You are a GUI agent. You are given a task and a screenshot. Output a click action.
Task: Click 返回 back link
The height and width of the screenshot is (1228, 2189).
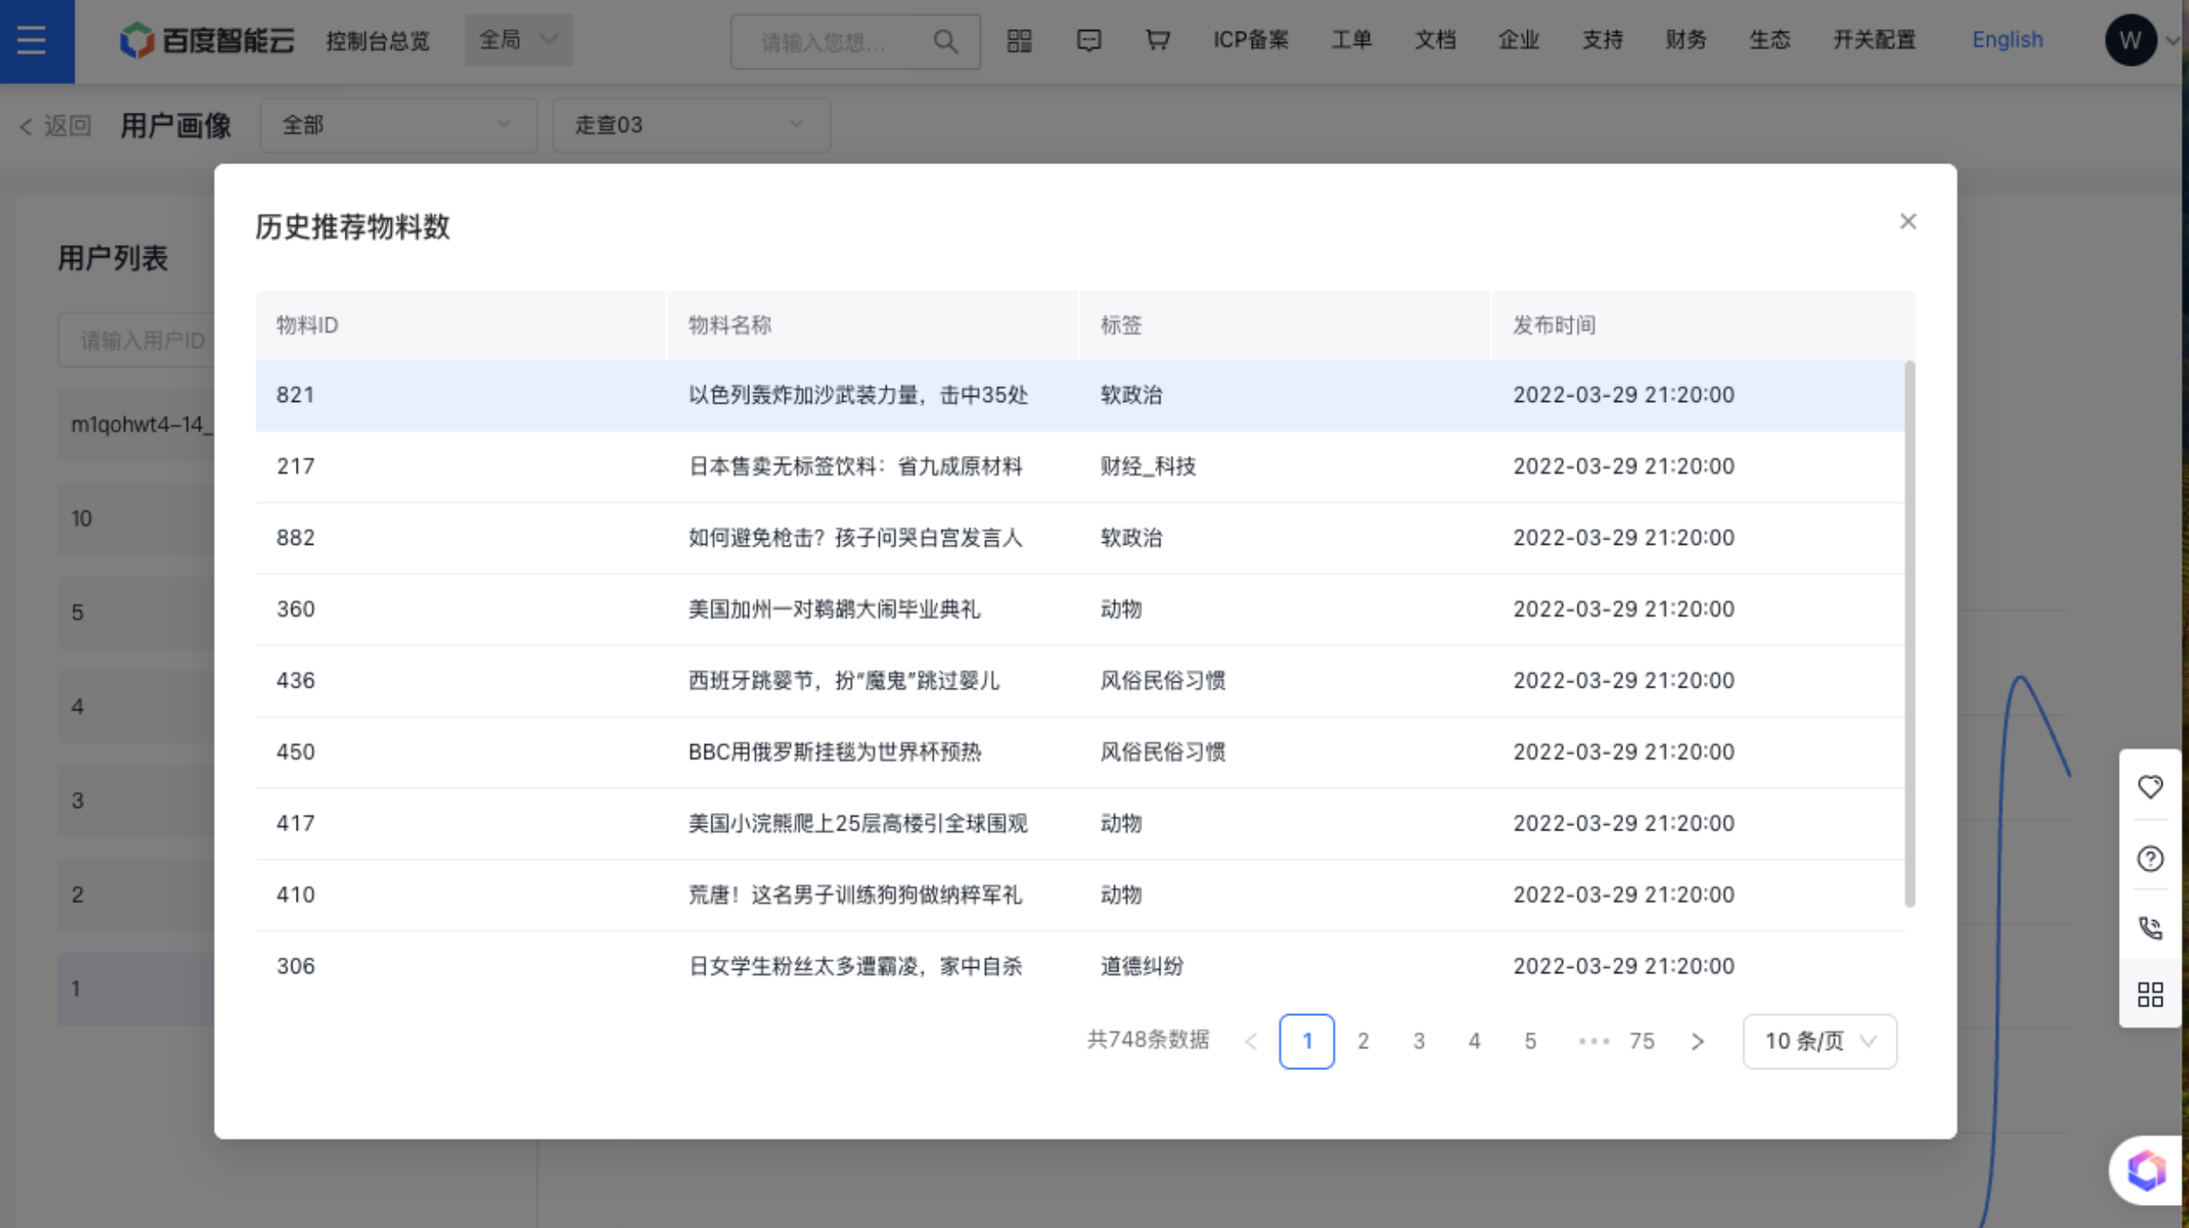pyautogui.click(x=56, y=126)
